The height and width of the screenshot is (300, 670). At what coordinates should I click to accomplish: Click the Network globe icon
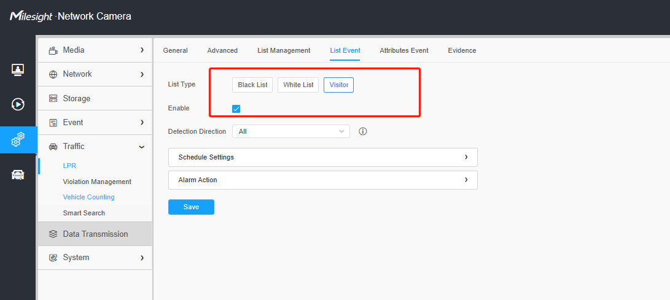coord(53,74)
